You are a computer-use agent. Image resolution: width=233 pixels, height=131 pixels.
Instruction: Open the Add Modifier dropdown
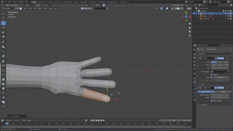[x=214, y=54]
